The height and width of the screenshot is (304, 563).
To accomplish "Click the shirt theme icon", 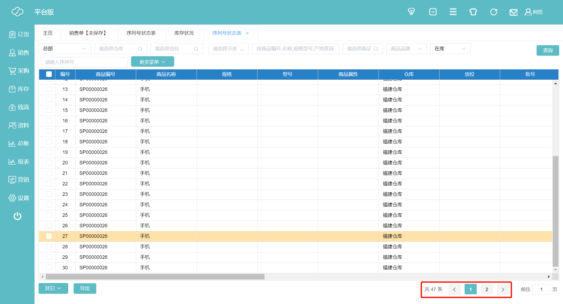I will click(x=473, y=12).
